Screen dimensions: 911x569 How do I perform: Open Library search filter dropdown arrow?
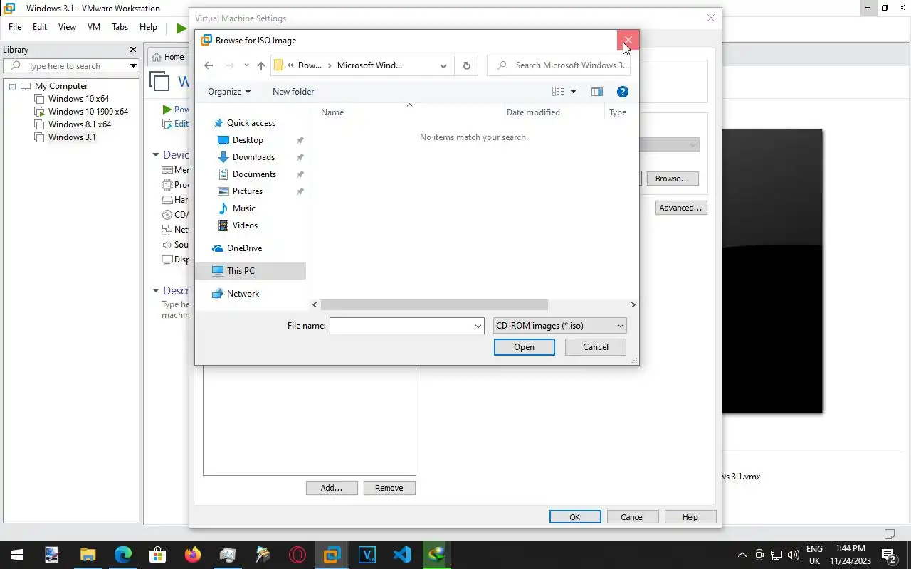(133, 65)
